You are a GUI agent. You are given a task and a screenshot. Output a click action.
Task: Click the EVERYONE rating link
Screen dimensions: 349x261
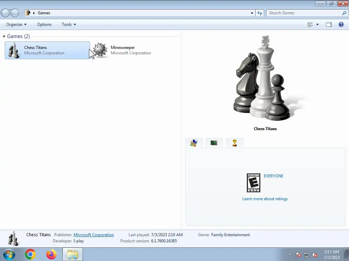pyautogui.click(x=274, y=176)
